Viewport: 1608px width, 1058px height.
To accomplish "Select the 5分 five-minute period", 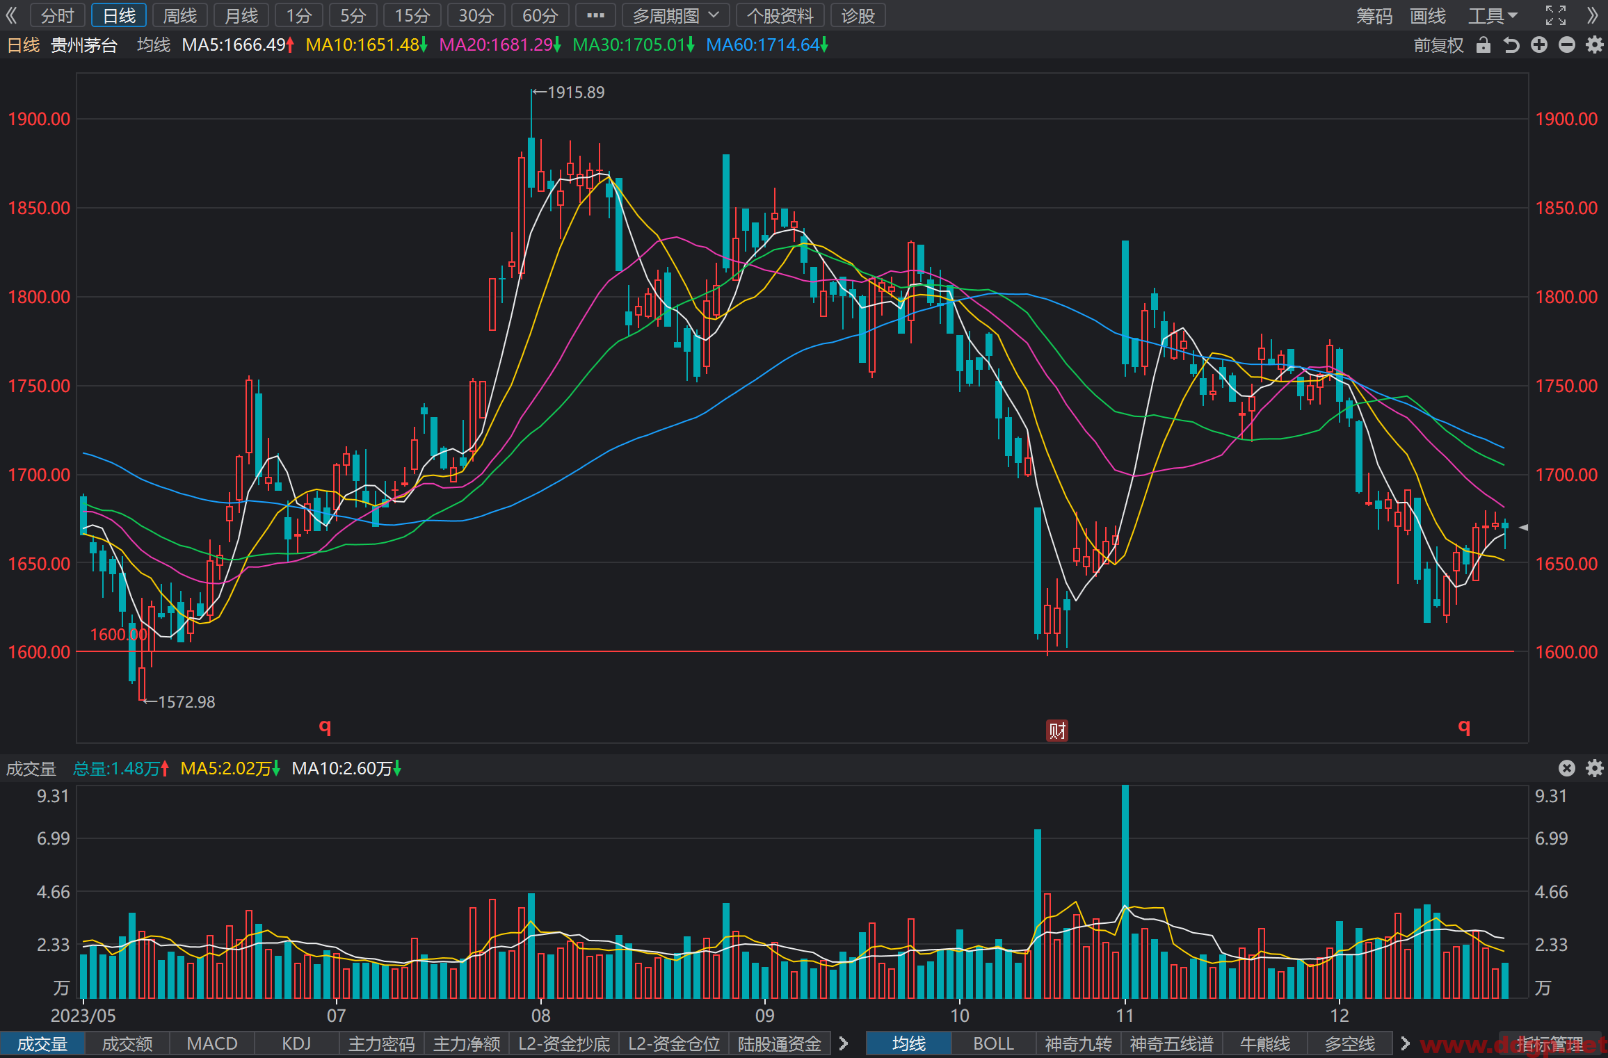I will (x=353, y=15).
